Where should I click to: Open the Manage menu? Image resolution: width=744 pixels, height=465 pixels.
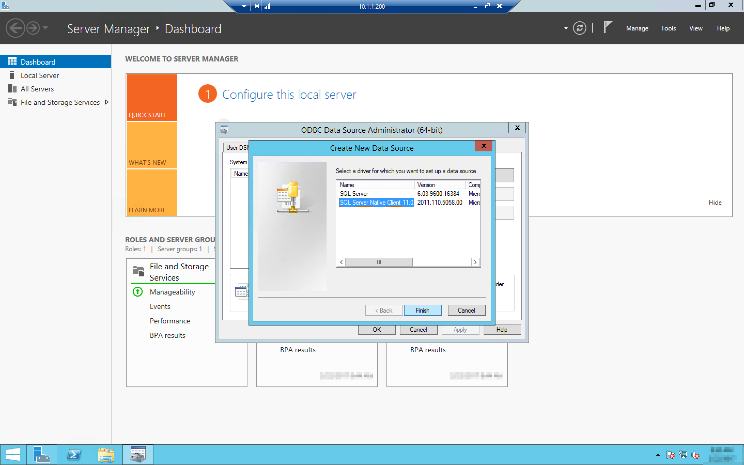pos(637,28)
